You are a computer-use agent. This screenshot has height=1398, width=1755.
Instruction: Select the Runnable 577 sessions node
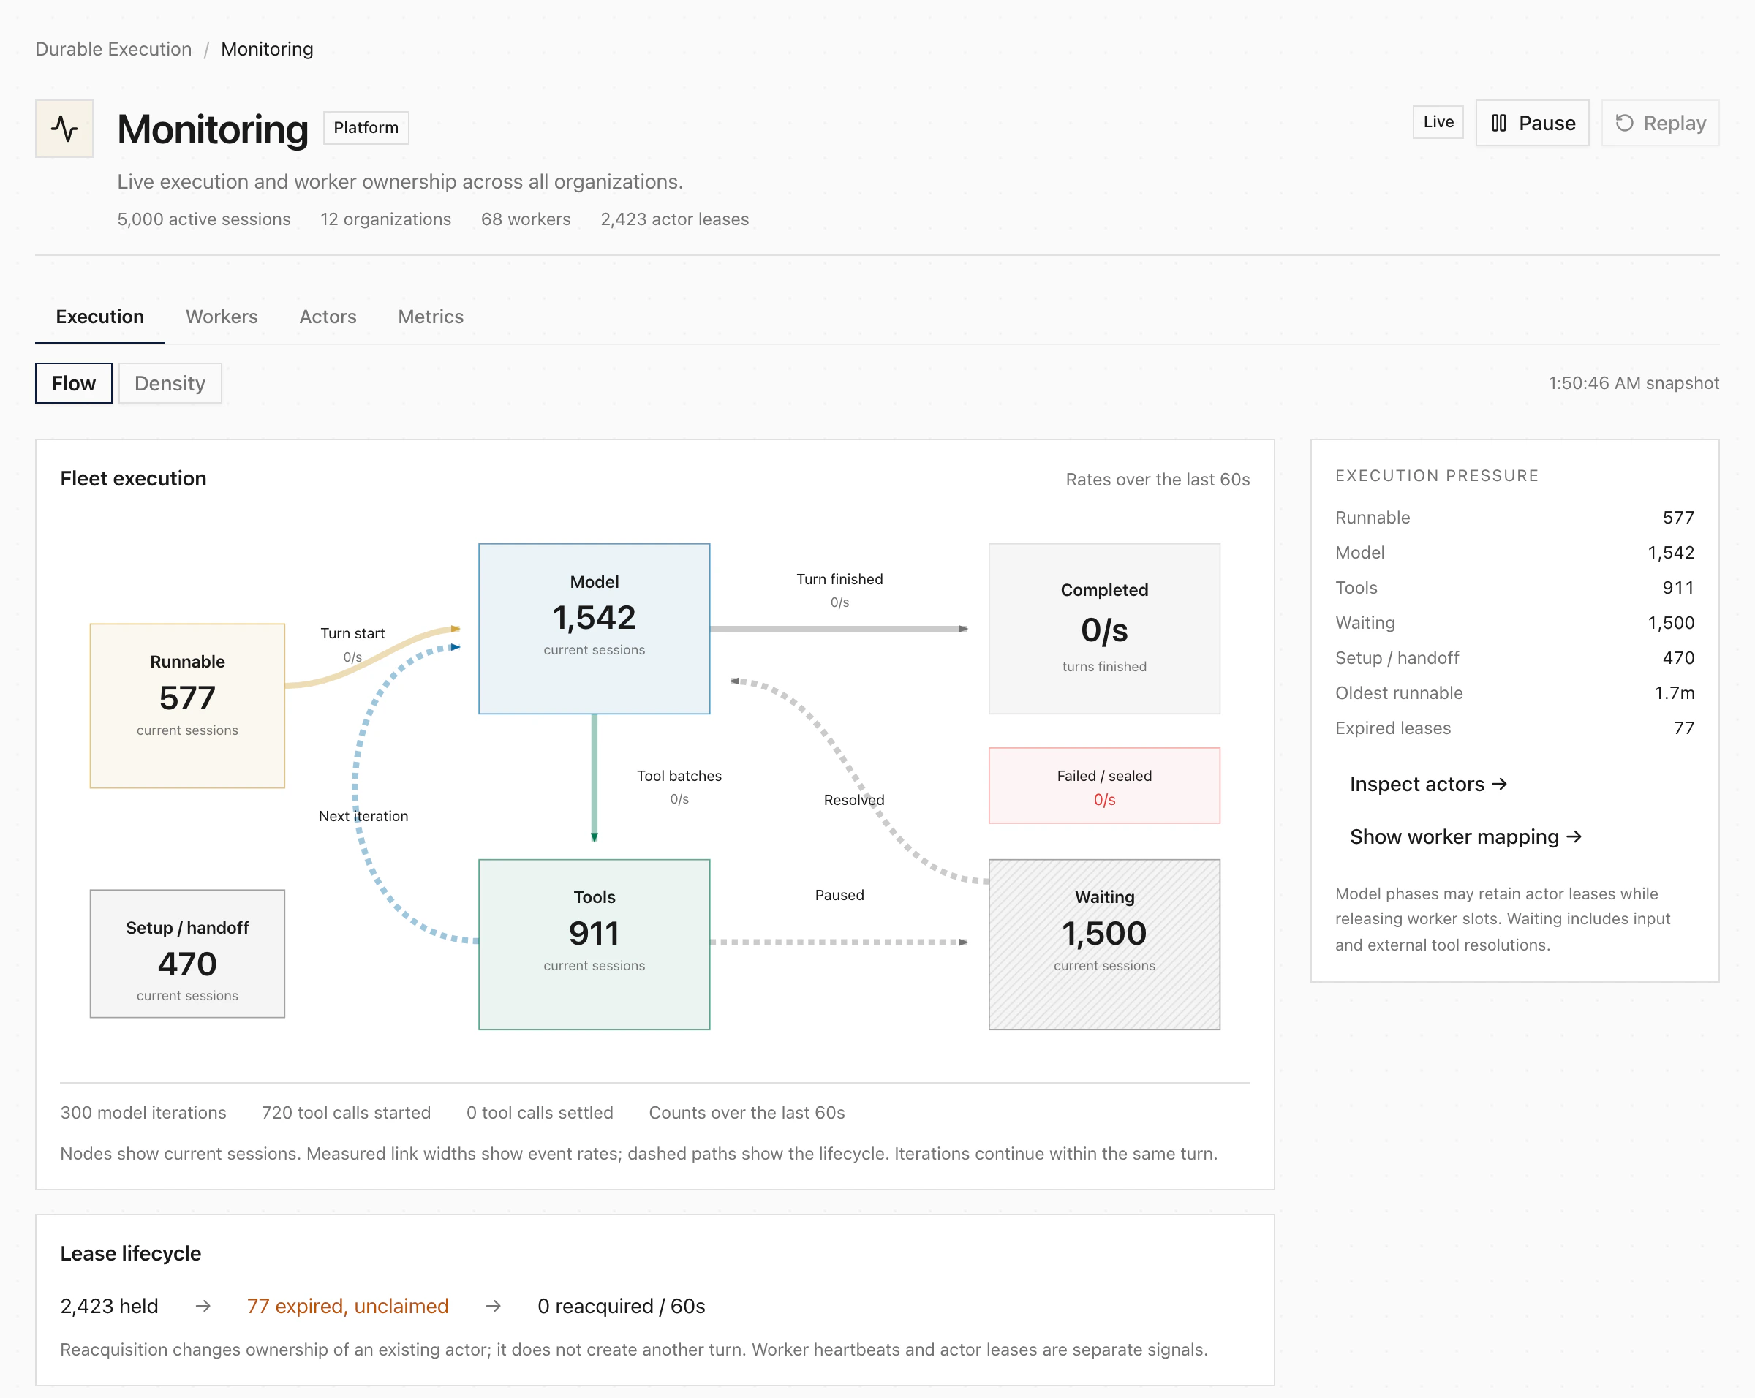(x=187, y=706)
